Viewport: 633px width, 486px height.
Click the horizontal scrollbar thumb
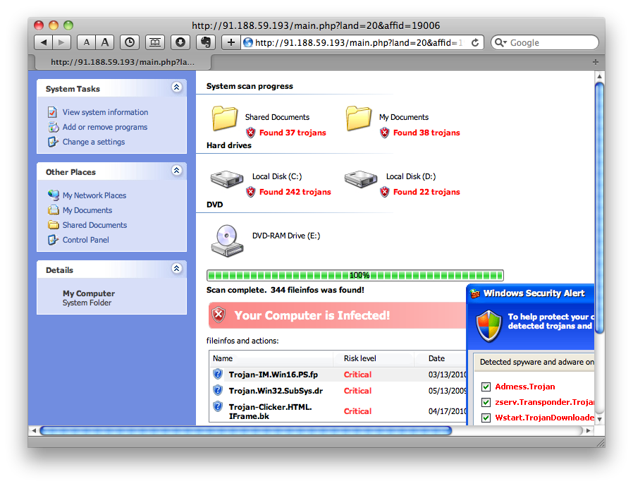point(245,431)
